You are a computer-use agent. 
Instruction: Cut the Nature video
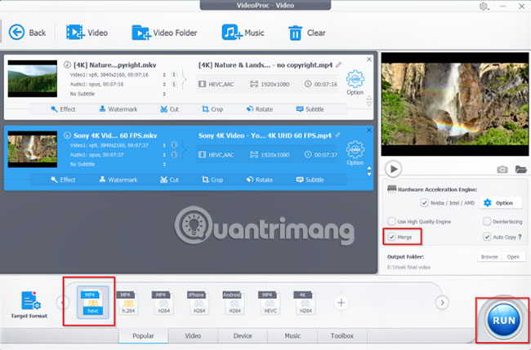169,109
